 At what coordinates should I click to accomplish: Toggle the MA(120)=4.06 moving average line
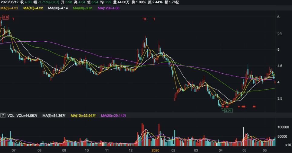coord(109,8)
